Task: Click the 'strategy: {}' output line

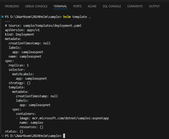Action: tap(19, 83)
